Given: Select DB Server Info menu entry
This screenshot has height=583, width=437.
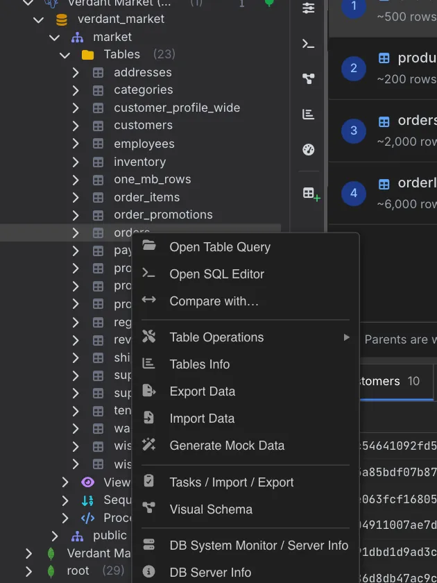Looking at the screenshot, I should pyautogui.click(x=246, y=573).
